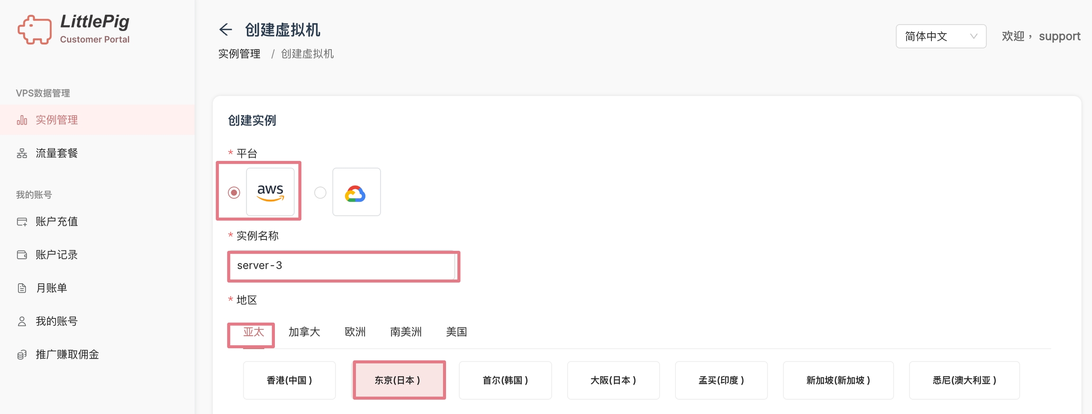Open the 简体中文 language dropdown

[x=940, y=36]
